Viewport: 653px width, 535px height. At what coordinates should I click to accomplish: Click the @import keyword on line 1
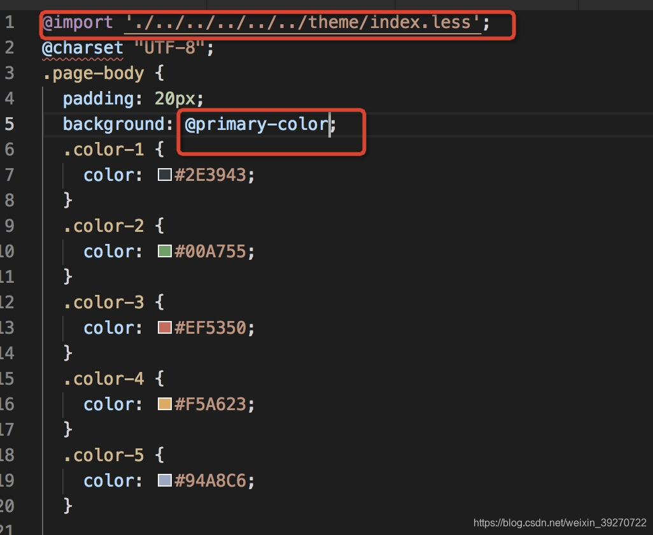78,22
